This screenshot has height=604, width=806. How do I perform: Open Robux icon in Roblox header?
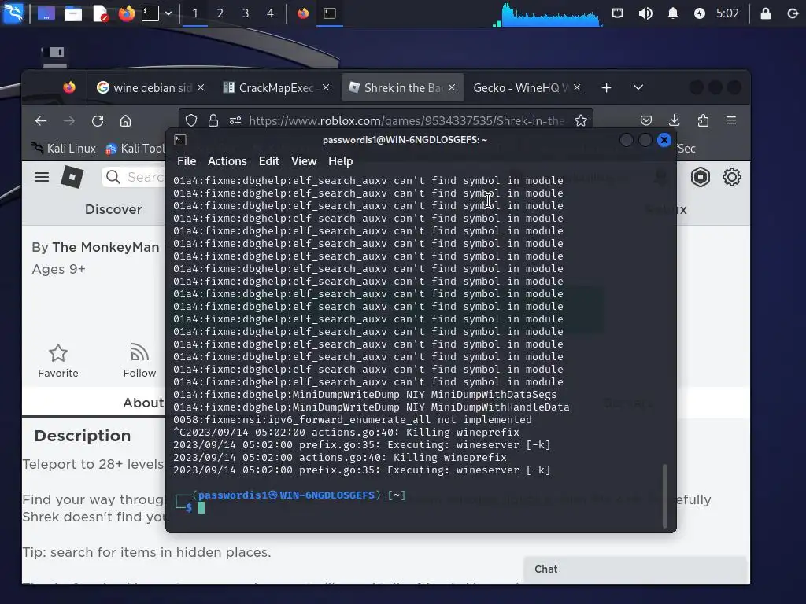pyautogui.click(x=700, y=177)
